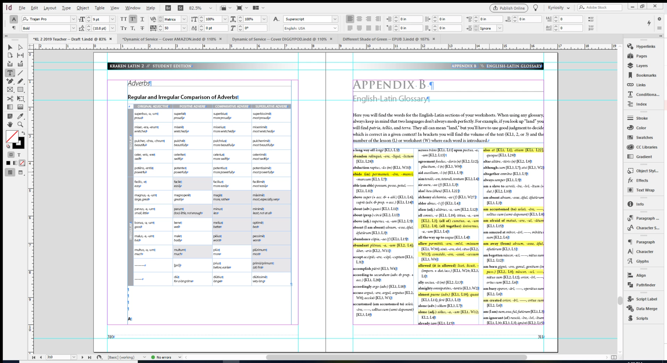
Task: Click the Adobe Stock search field
Action: click(600, 7)
